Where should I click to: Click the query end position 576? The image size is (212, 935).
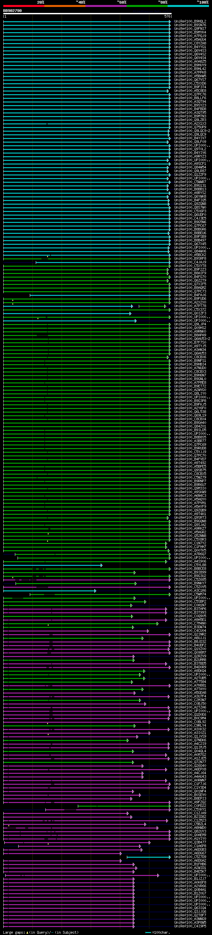[x=167, y=16]
